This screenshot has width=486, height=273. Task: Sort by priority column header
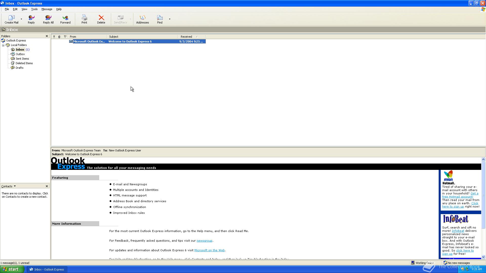point(54,37)
